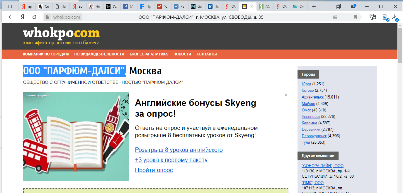403x193 pixels.
Task: Switch to the 'Сж' tab
Action: [x=298, y=6]
